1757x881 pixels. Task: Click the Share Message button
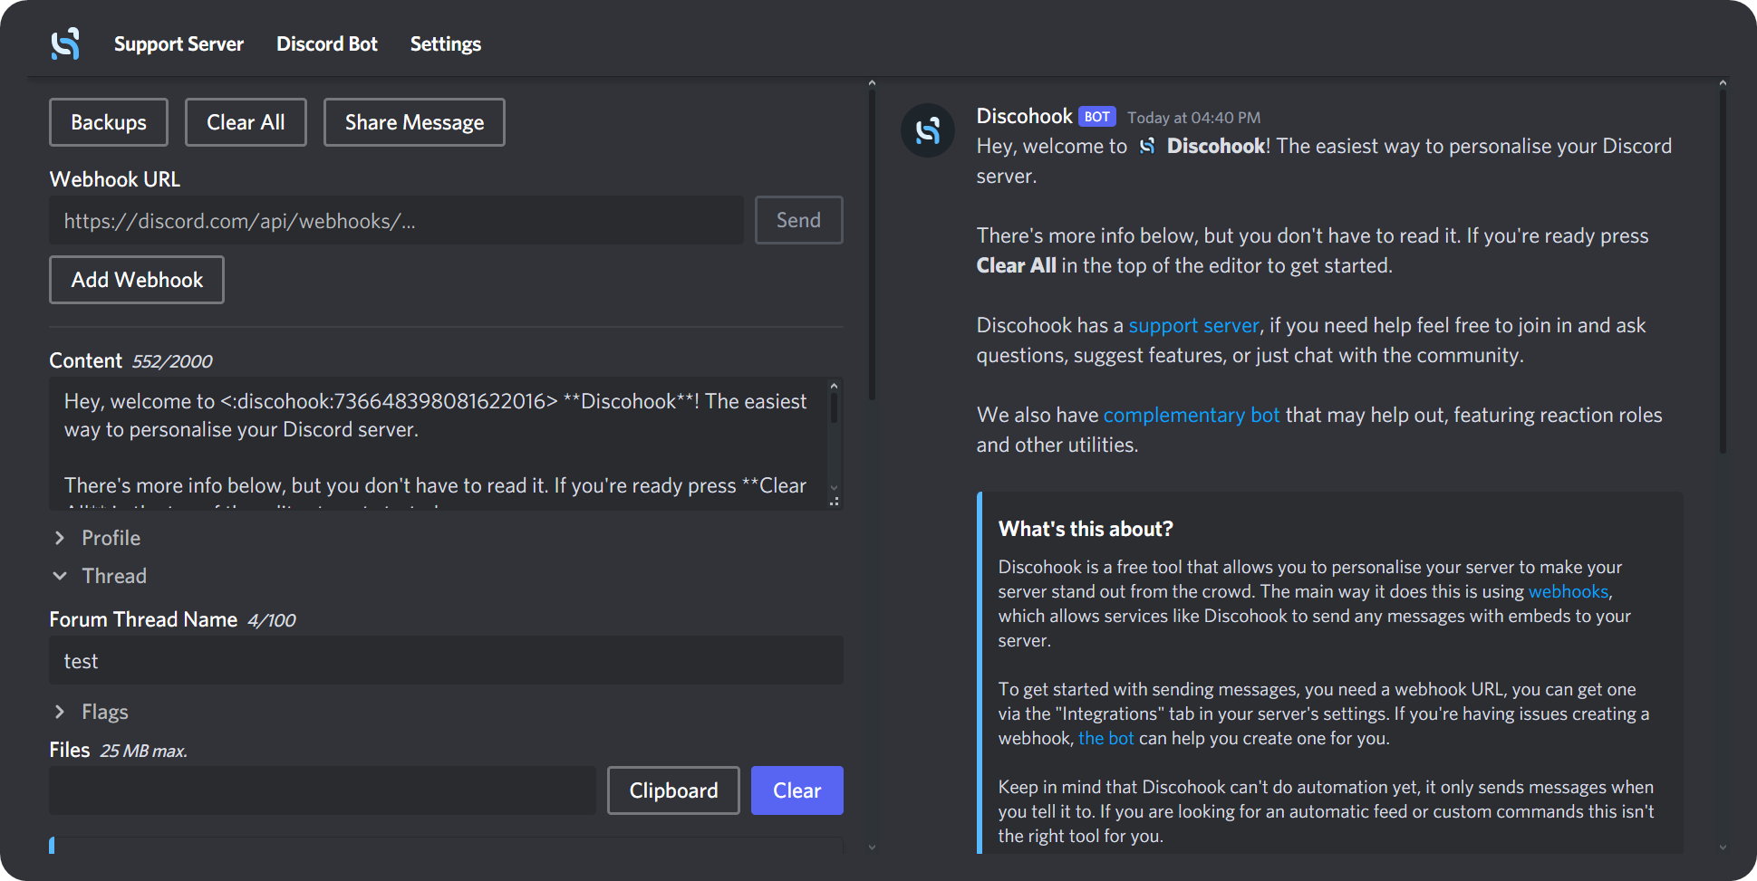(414, 121)
